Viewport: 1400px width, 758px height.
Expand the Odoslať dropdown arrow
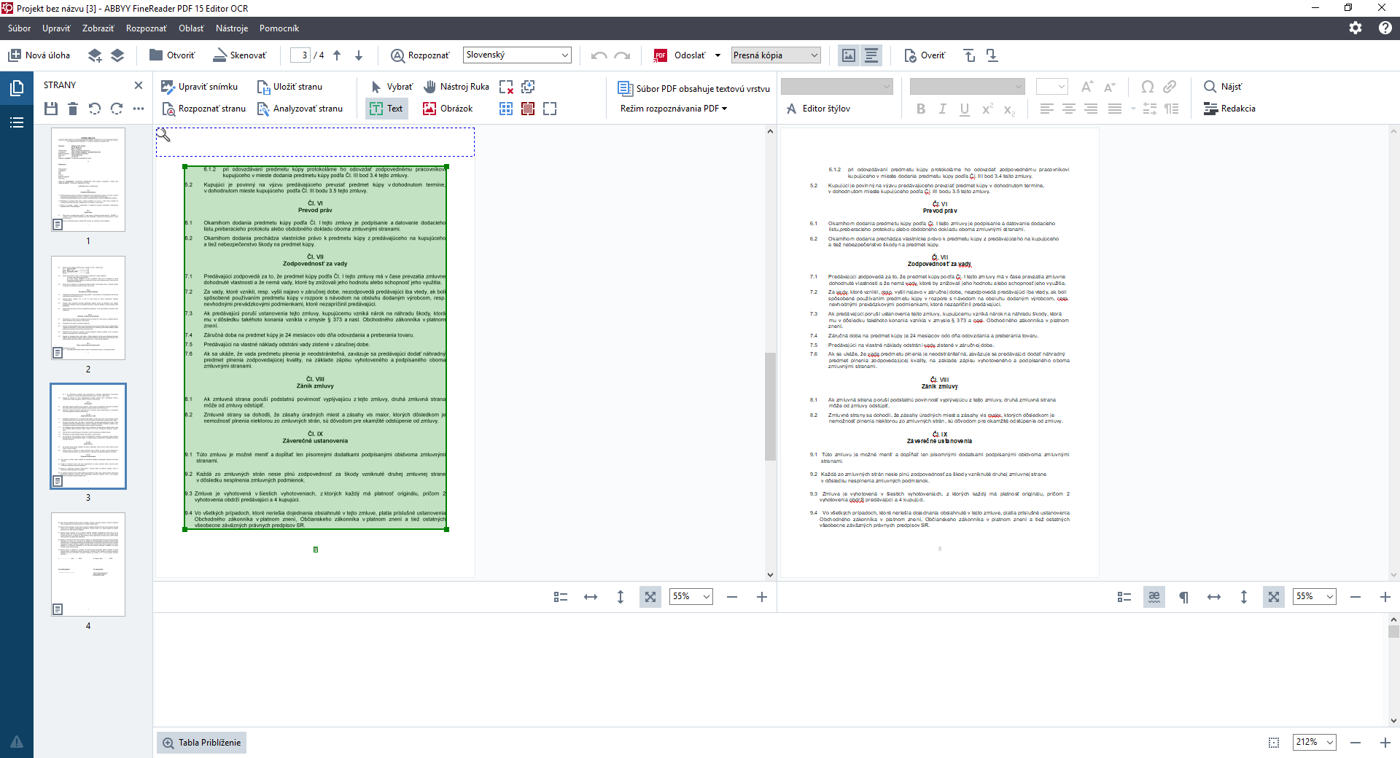pos(717,55)
